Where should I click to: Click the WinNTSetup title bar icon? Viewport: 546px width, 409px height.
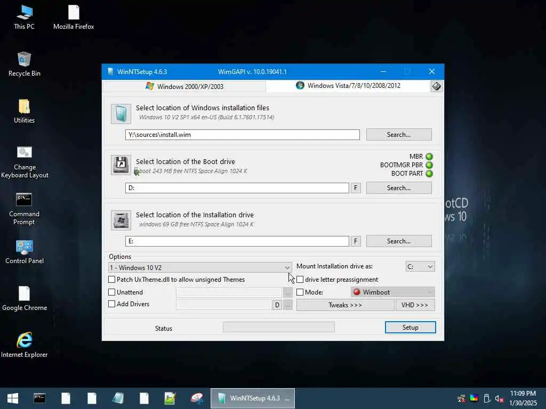point(110,72)
